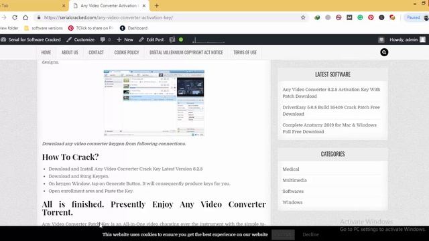The height and width of the screenshot is (241, 429).
Task: Open the Pinterest extension icon
Action: (371, 17)
